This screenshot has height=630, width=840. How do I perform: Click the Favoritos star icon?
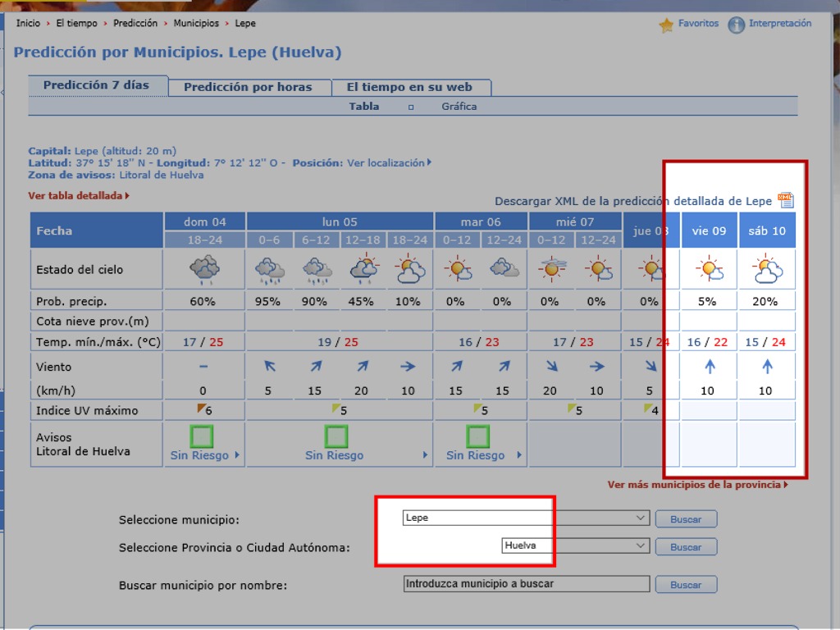tap(666, 25)
